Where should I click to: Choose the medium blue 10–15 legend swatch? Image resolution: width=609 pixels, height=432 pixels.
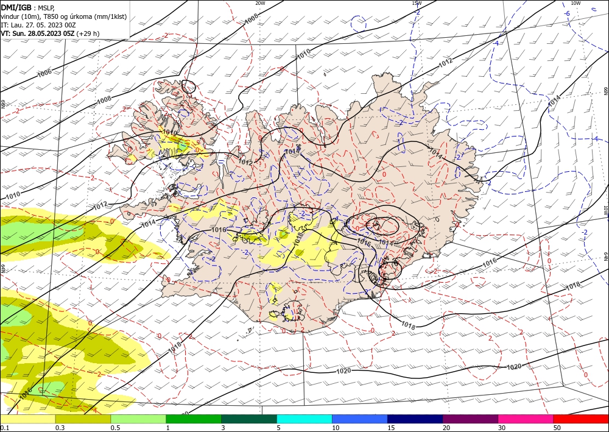[x=360, y=419]
